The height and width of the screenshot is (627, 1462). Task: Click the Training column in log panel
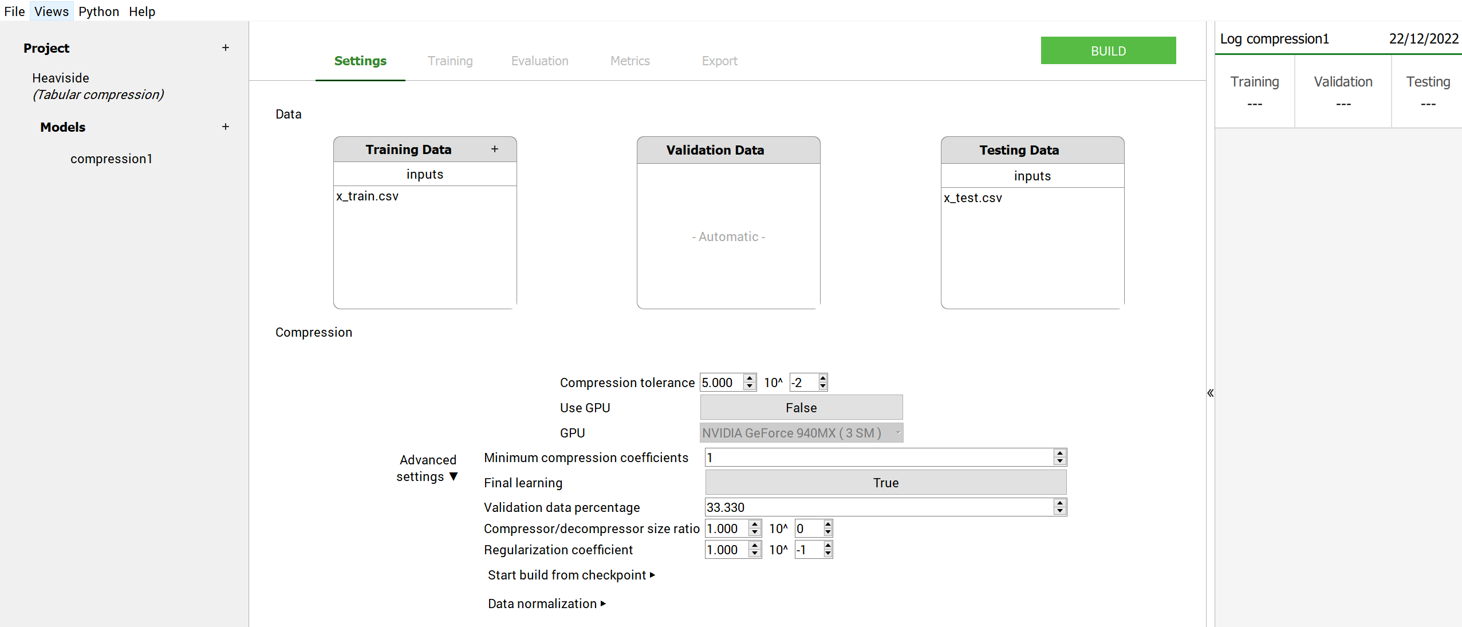tap(1254, 92)
